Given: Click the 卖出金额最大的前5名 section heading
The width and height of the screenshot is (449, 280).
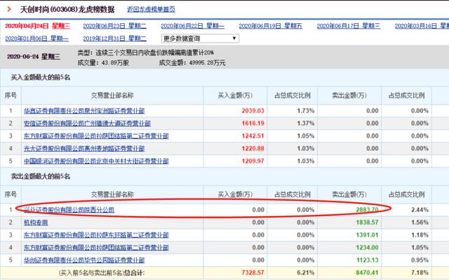Looking at the screenshot, I should coord(41,176).
